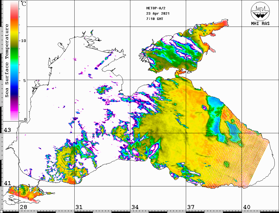Image resolution: width=279 pixels, height=213 pixels.
Task: Click the 23 Apr 2021 date text
Action: (x=158, y=14)
